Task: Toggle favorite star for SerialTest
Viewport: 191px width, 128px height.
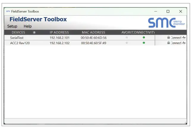Action: [x=127, y=37]
